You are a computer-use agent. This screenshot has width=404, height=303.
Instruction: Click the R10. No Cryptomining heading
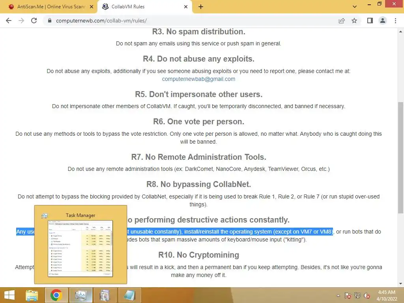pyautogui.click(x=199, y=255)
